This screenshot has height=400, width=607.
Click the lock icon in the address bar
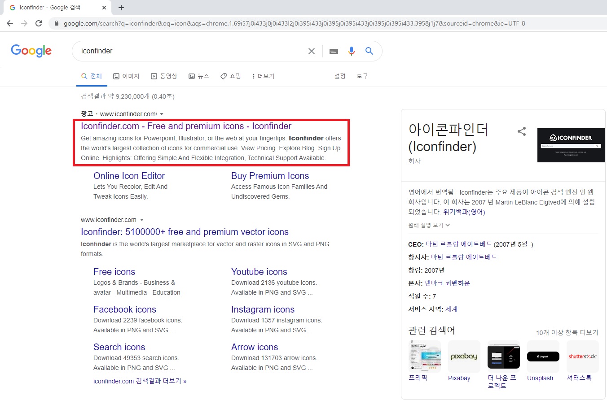point(57,23)
